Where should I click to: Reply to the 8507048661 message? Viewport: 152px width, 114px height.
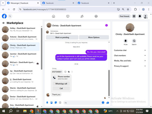pos(69,72)
